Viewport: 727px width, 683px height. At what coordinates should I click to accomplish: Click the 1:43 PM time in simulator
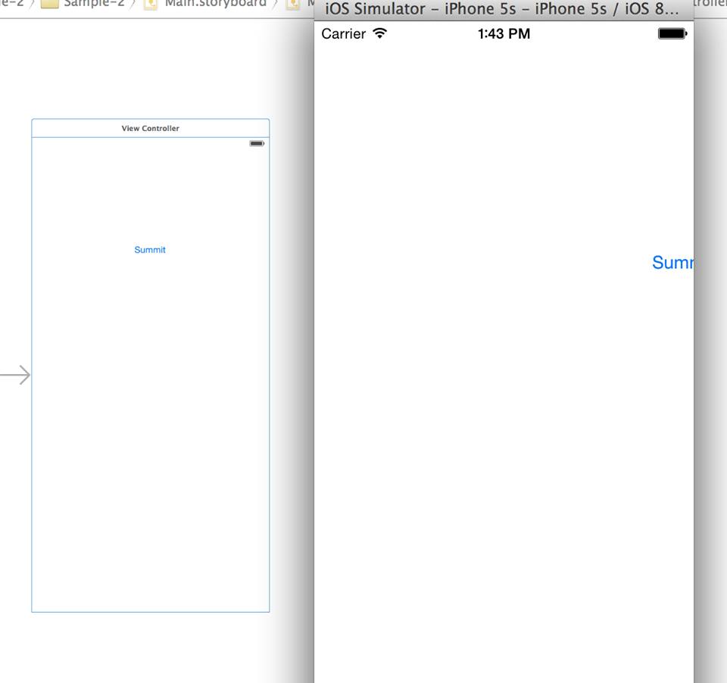click(x=504, y=34)
